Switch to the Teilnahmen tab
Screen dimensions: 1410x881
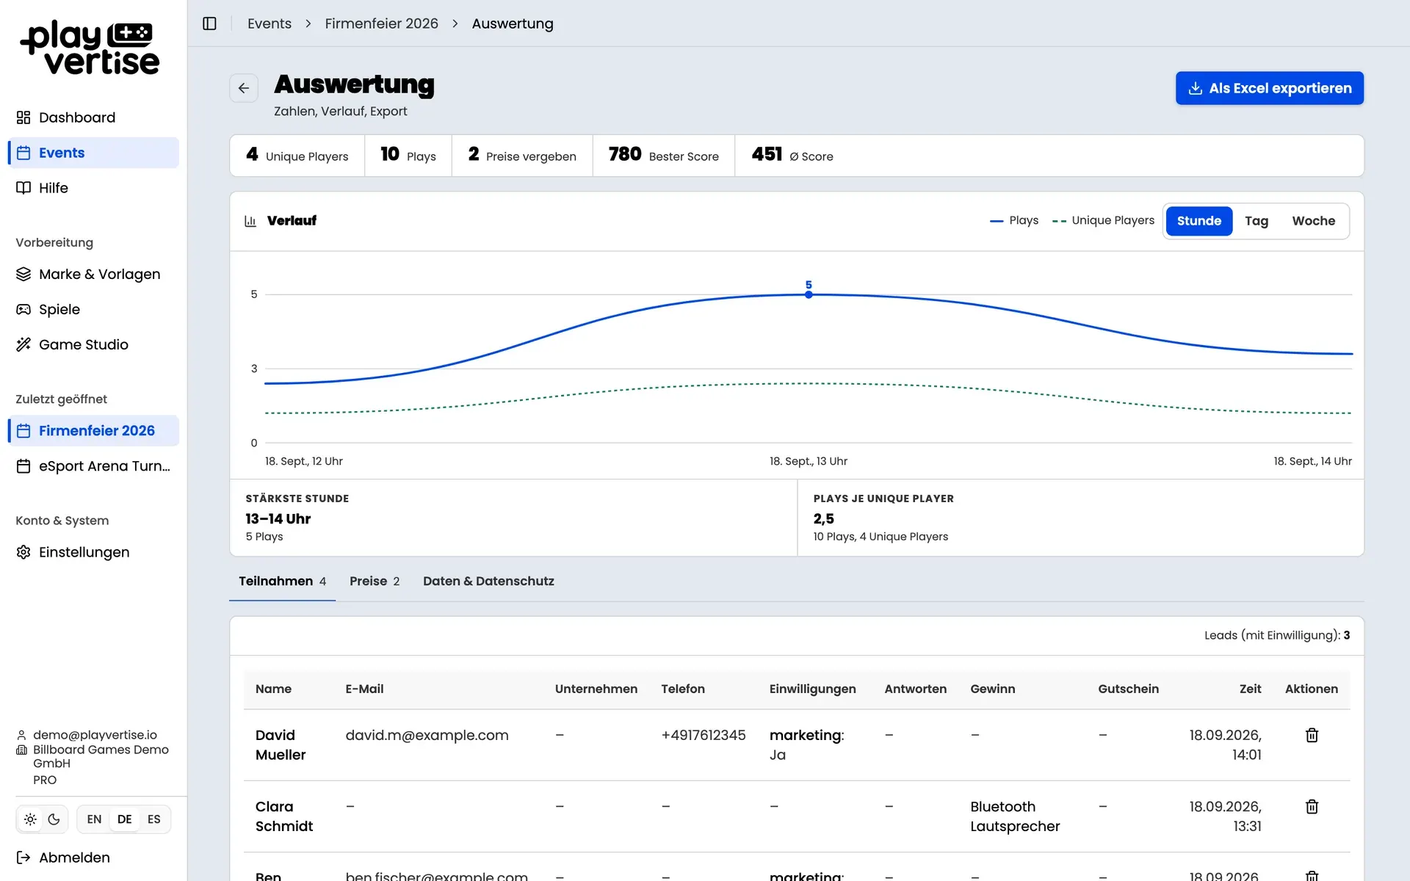click(282, 581)
